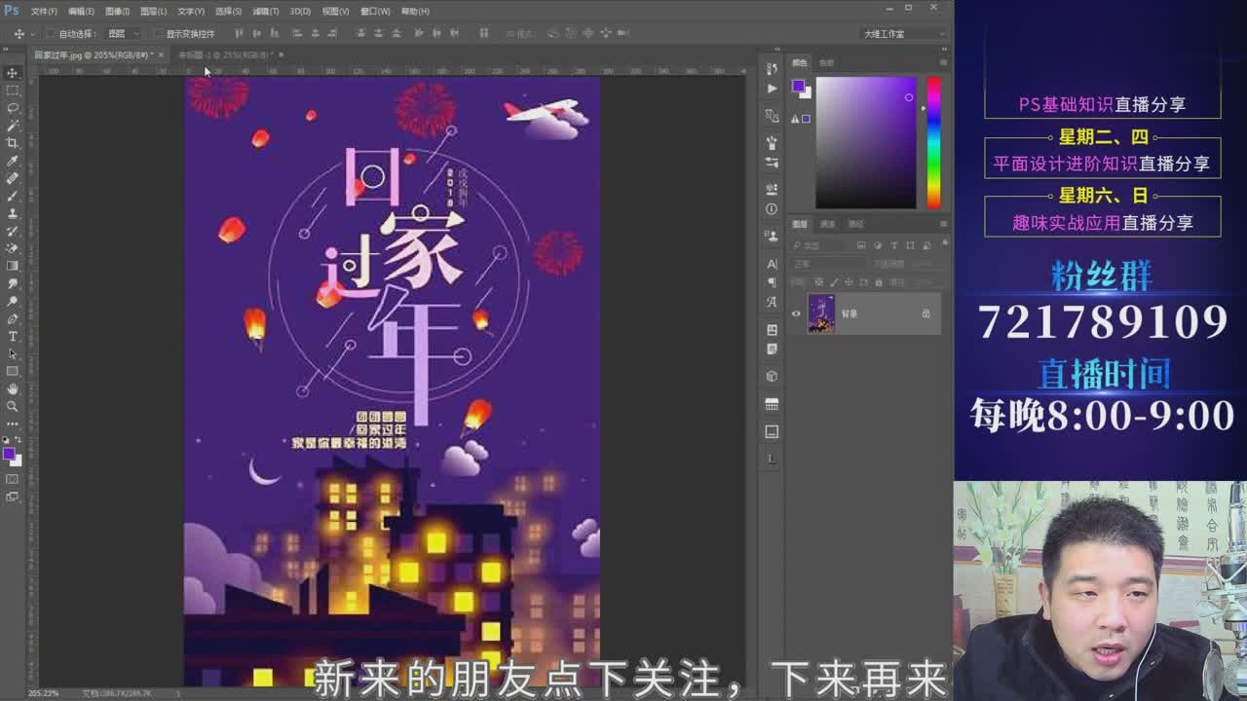Click the rainbow hue slider strip
The width and height of the screenshot is (1247, 701).
(933, 142)
